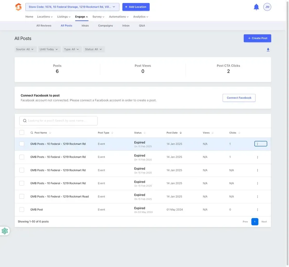Tick the select-all checkbox in table header
This screenshot has height=267, width=289.
[22, 133]
